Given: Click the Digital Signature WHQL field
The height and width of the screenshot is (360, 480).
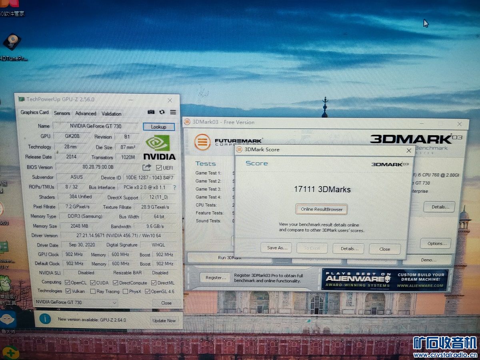Looking at the screenshot, I should pos(158,245).
